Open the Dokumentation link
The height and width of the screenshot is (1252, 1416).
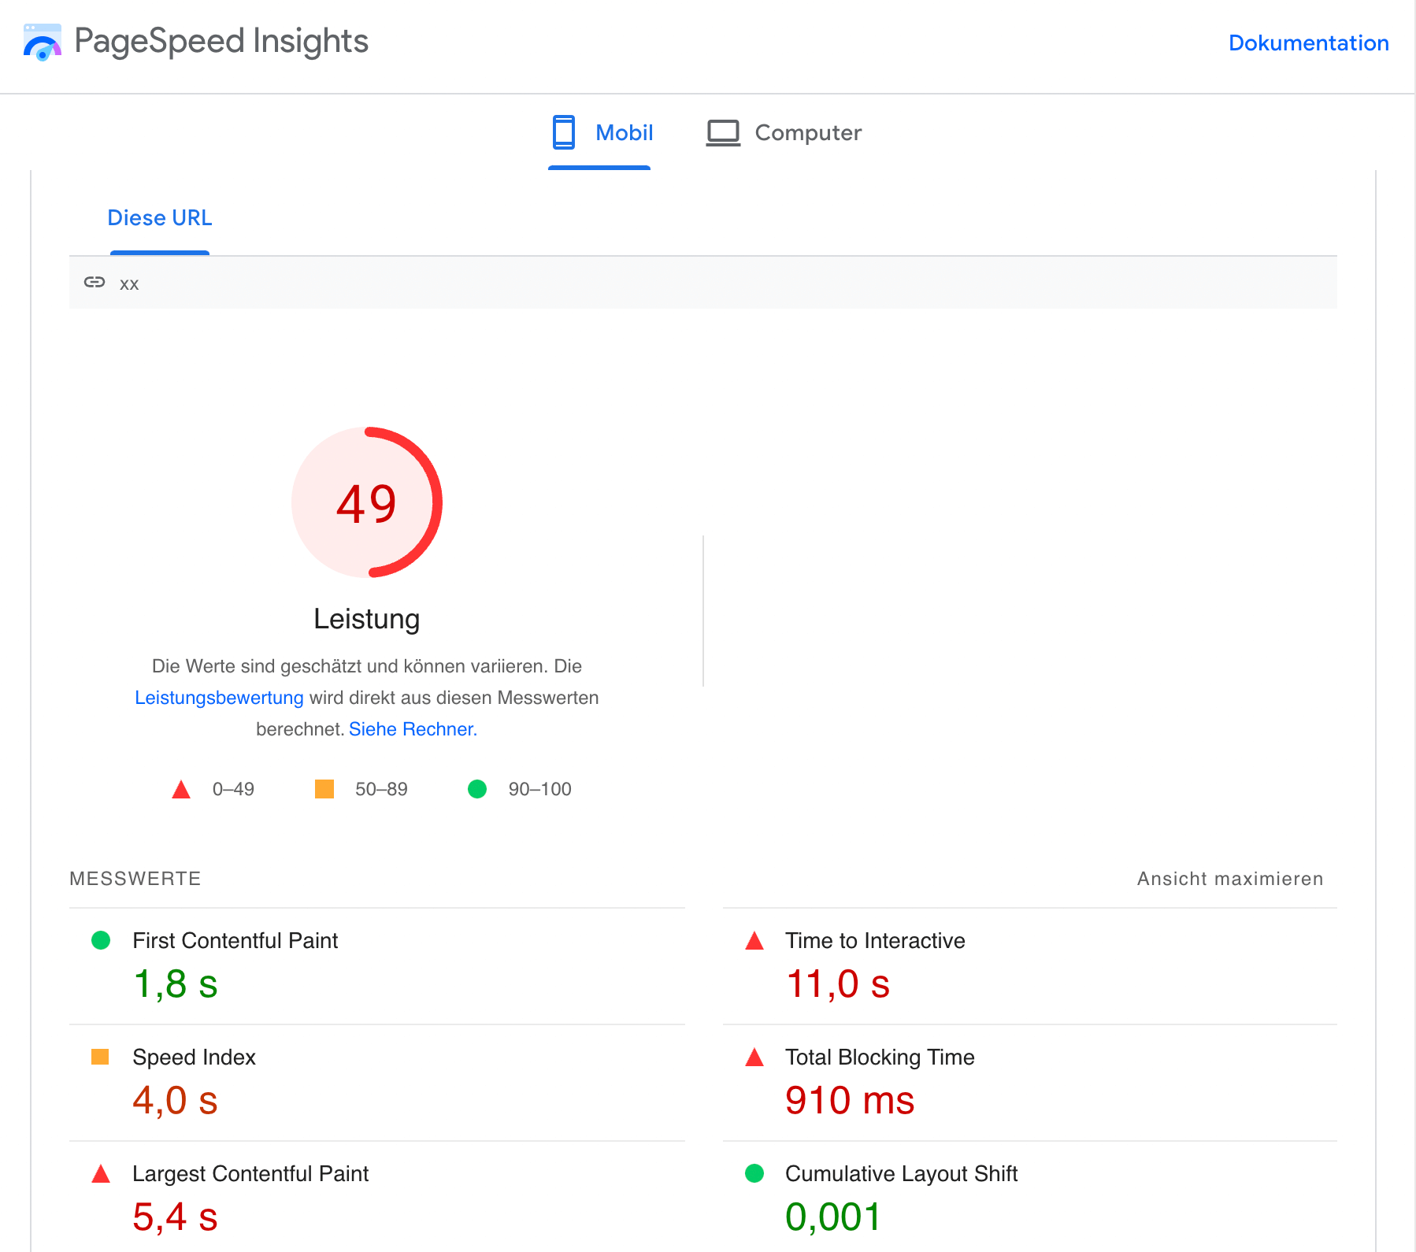click(1308, 43)
